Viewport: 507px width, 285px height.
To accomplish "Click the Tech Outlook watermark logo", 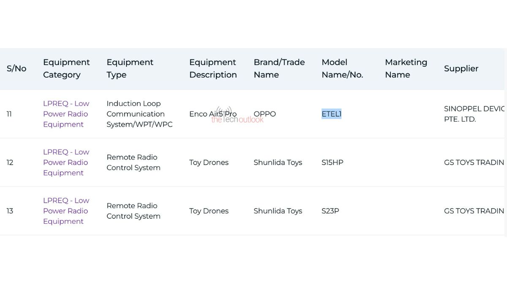I will [237, 115].
